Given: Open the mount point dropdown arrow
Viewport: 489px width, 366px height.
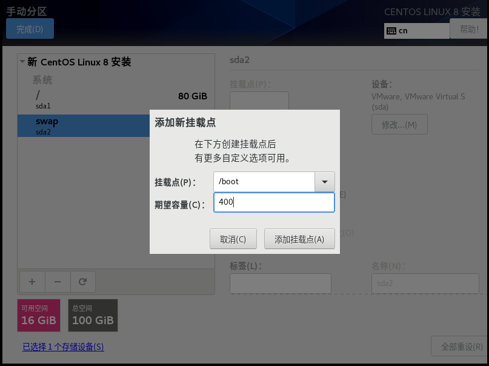Looking at the screenshot, I should pyautogui.click(x=325, y=182).
